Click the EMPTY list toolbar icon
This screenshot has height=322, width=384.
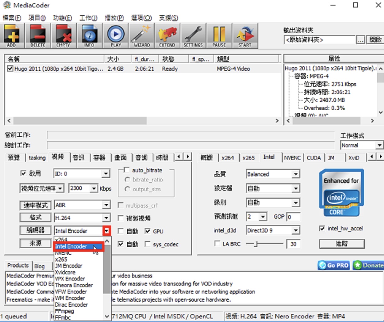click(63, 36)
